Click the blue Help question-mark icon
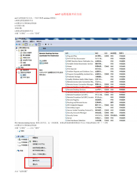This screenshot has width=137, height=195. (x=36, y=44)
